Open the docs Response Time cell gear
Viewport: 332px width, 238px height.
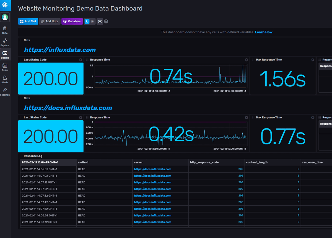[x=246, y=117]
